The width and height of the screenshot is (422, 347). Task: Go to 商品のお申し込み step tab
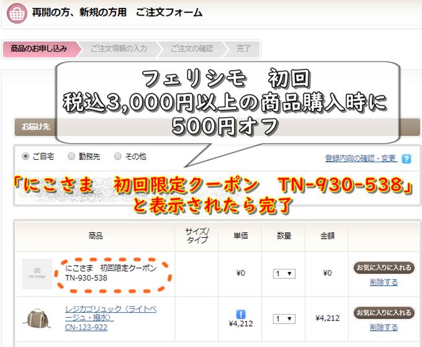point(42,49)
